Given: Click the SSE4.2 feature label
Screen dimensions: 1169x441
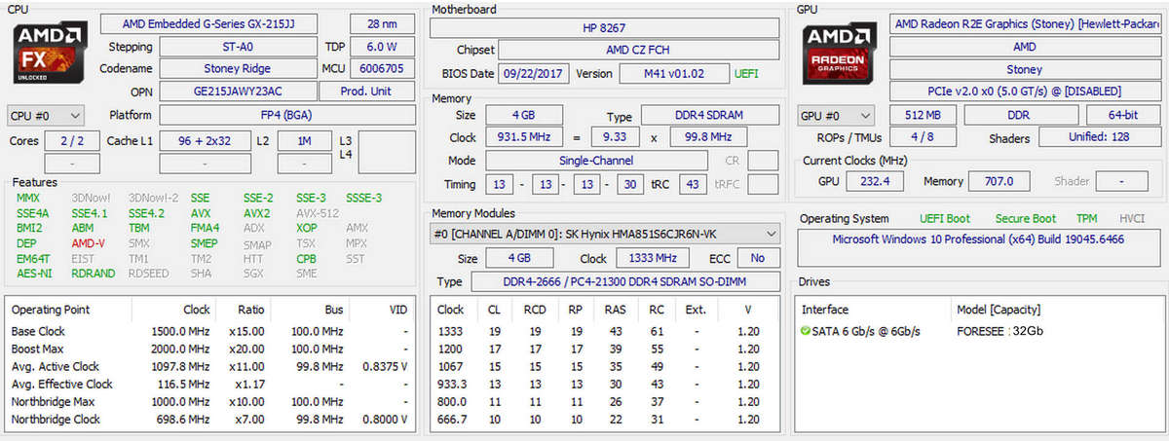Looking at the screenshot, I should tap(145, 213).
